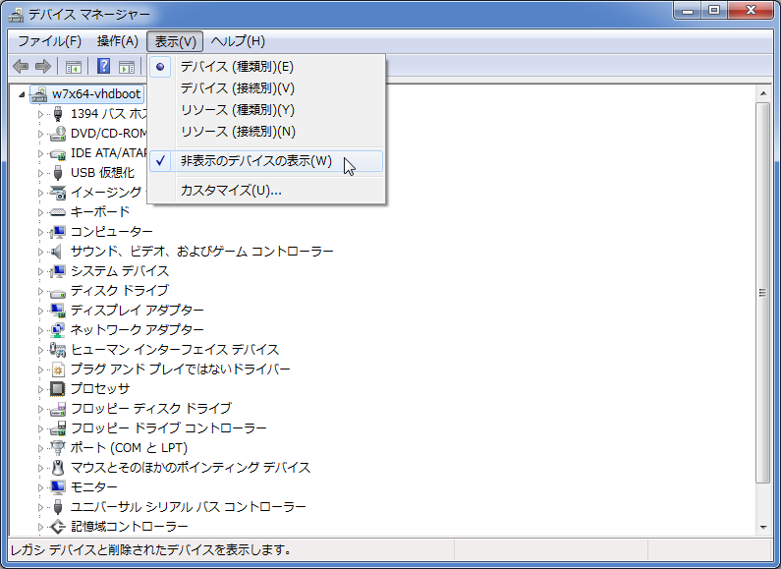The width and height of the screenshot is (781, 569).
Task: Click the blue Help toolbar icon
Action: click(103, 67)
